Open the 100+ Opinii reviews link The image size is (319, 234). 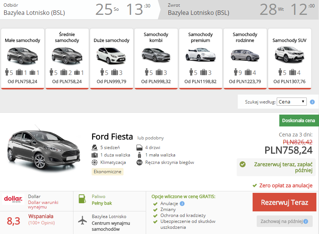42,223
